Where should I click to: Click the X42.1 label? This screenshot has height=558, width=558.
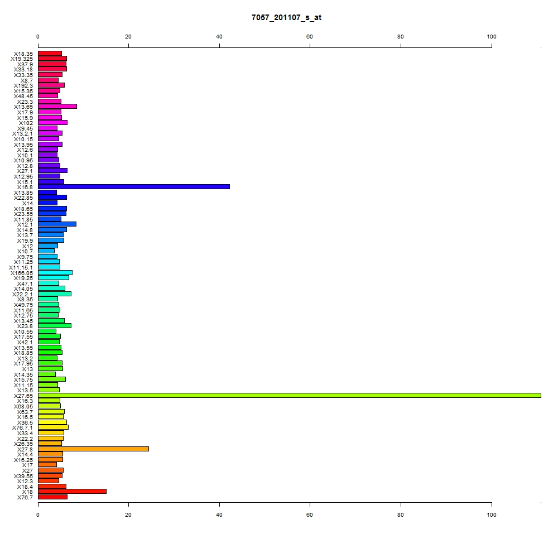pyautogui.click(x=25, y=343)
